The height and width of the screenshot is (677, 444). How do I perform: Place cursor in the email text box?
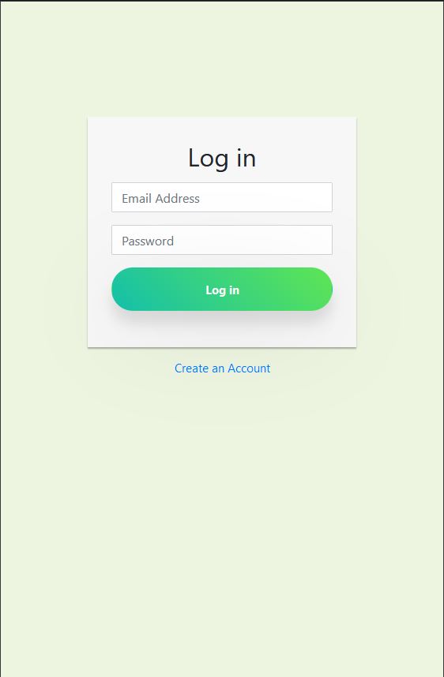[222, 197]
